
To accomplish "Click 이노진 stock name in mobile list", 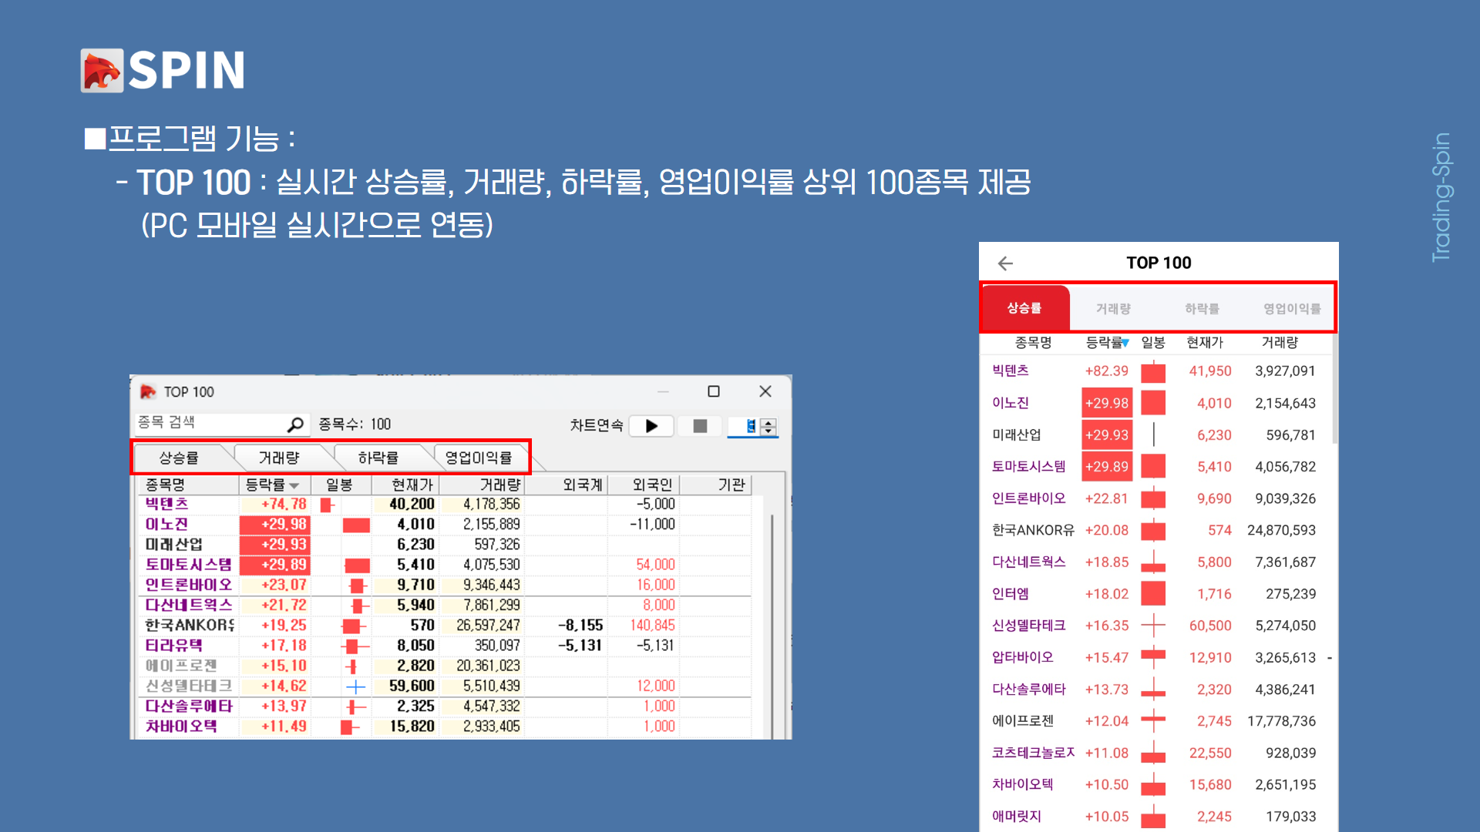I will point(1011,403).
